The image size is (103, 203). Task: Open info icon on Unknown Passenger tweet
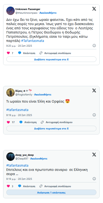[94, 46]
